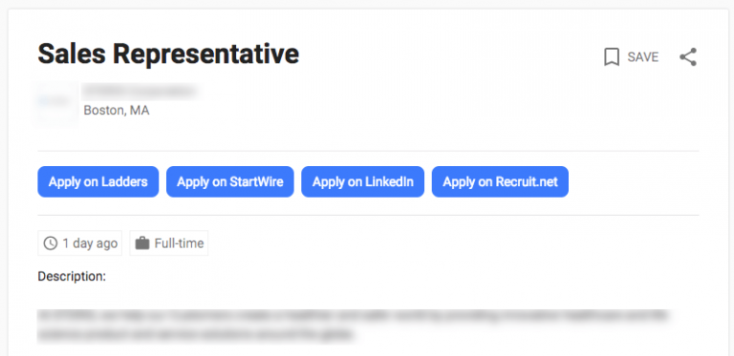Click the Boston, MA location text
734x356 pixels.
117,111
